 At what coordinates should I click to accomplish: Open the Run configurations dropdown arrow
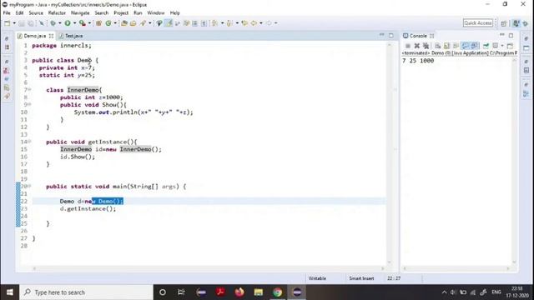(74, 23)
